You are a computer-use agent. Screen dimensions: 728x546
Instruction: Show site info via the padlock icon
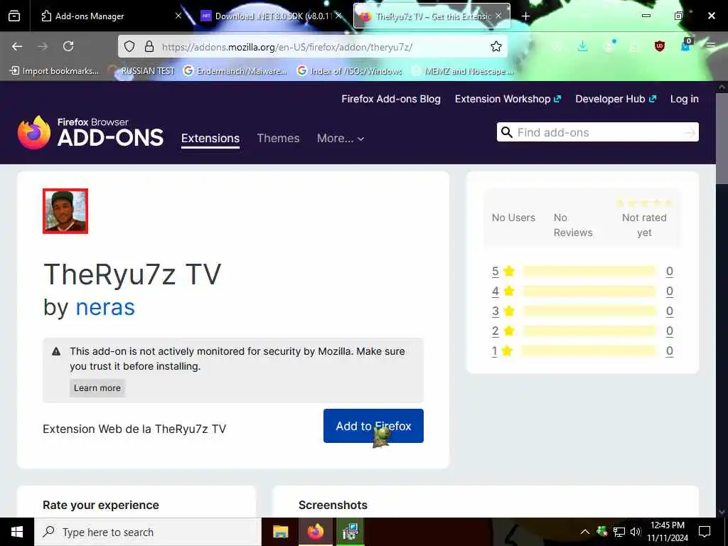[149, 46]
